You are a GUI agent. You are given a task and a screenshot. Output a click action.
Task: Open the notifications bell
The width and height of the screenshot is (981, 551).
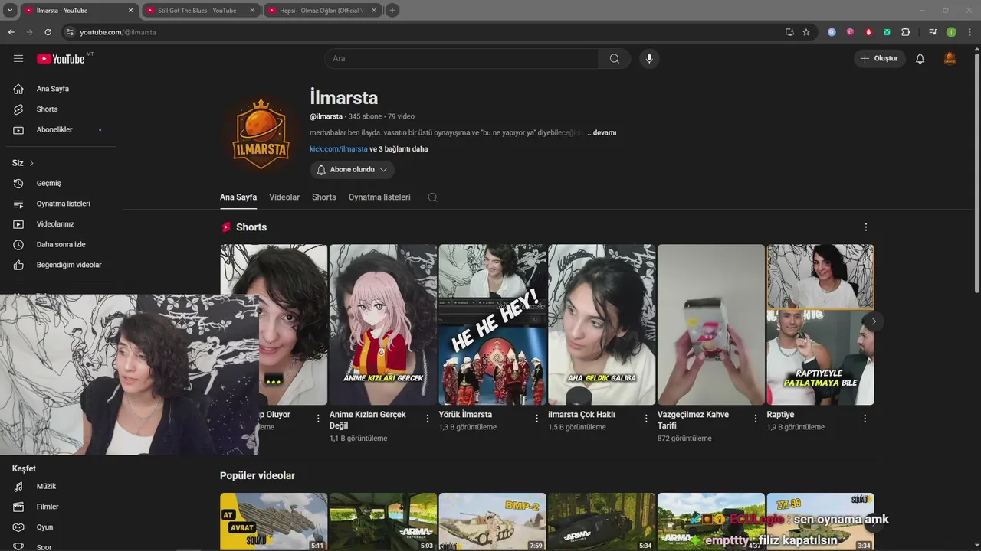point(920,59)
